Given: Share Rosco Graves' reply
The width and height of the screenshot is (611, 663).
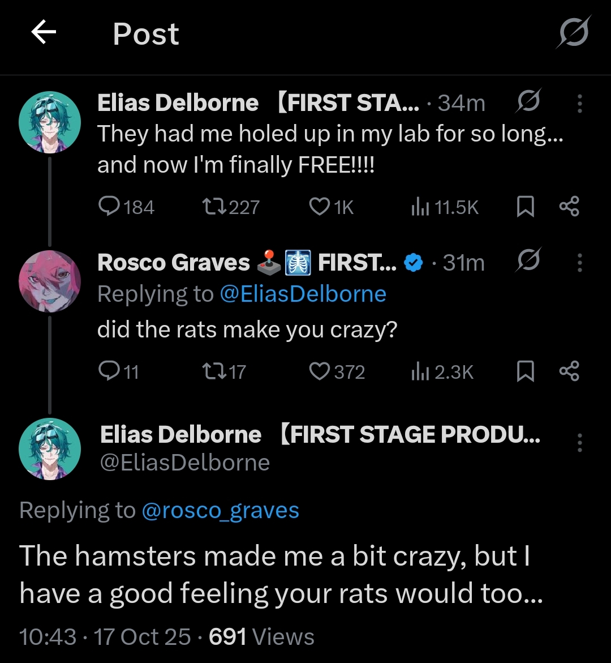Looking at the screenshot, I should [569, 371].
